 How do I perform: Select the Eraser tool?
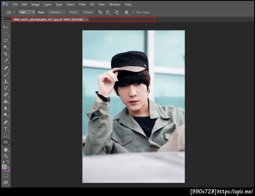[x=6, y=95]
